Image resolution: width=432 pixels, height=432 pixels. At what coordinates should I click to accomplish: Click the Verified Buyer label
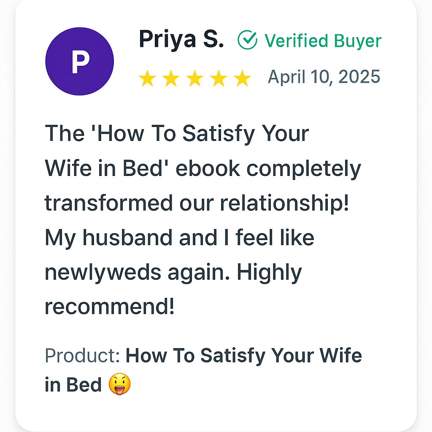(x=323, y=41)
